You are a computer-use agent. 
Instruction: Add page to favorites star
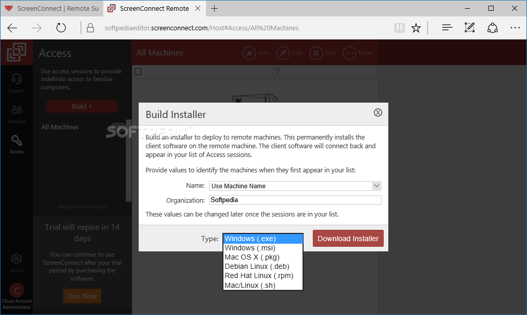[416, 28]
